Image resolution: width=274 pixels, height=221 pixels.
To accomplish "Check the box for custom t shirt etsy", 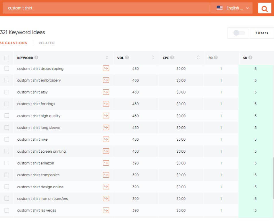I will [7, 92].
